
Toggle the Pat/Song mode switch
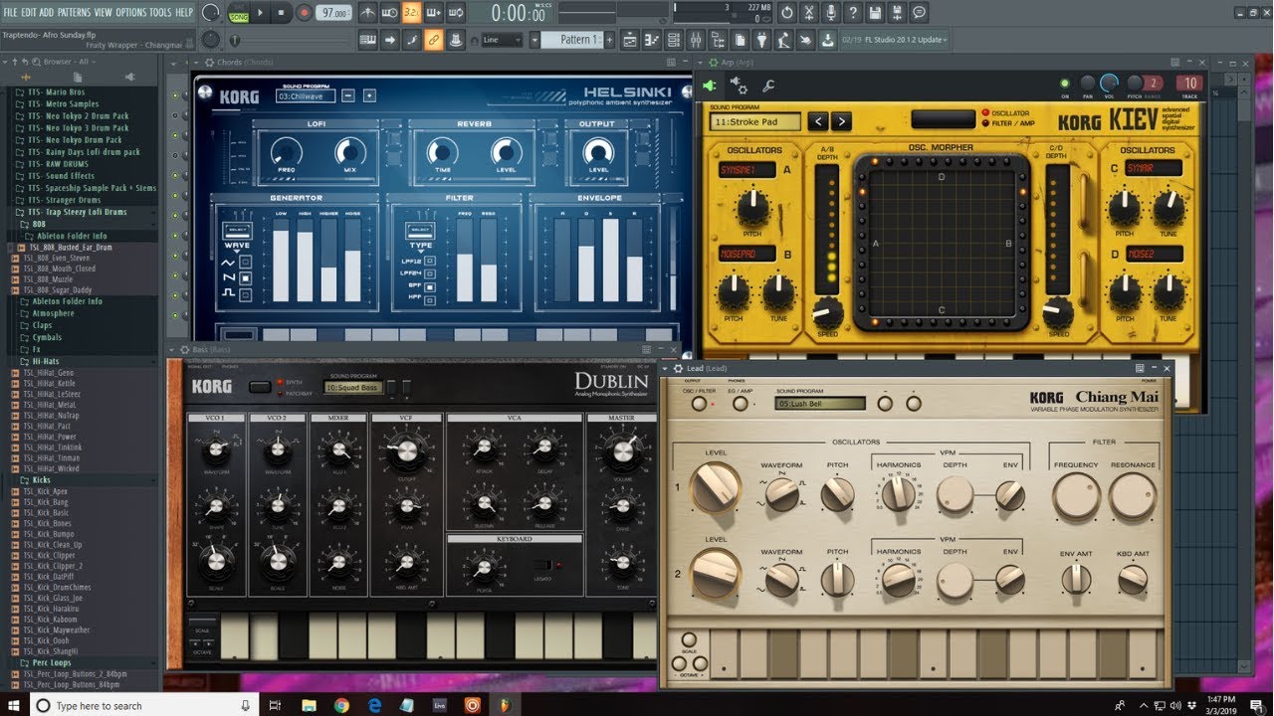point(238,13)
